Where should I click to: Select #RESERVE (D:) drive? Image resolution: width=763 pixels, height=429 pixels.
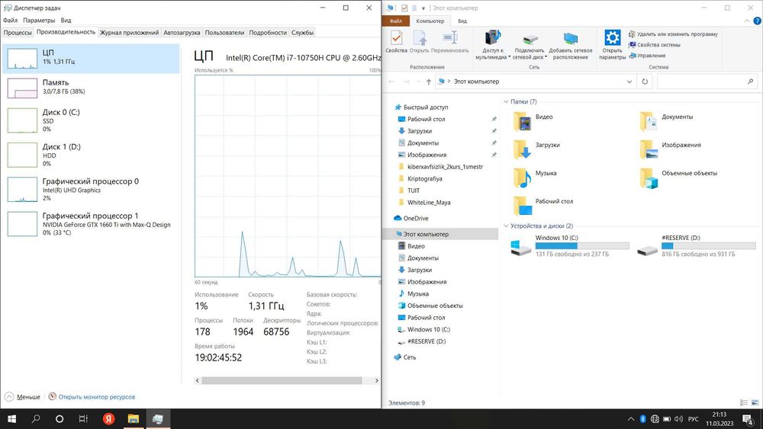click(x=697, y=246)
